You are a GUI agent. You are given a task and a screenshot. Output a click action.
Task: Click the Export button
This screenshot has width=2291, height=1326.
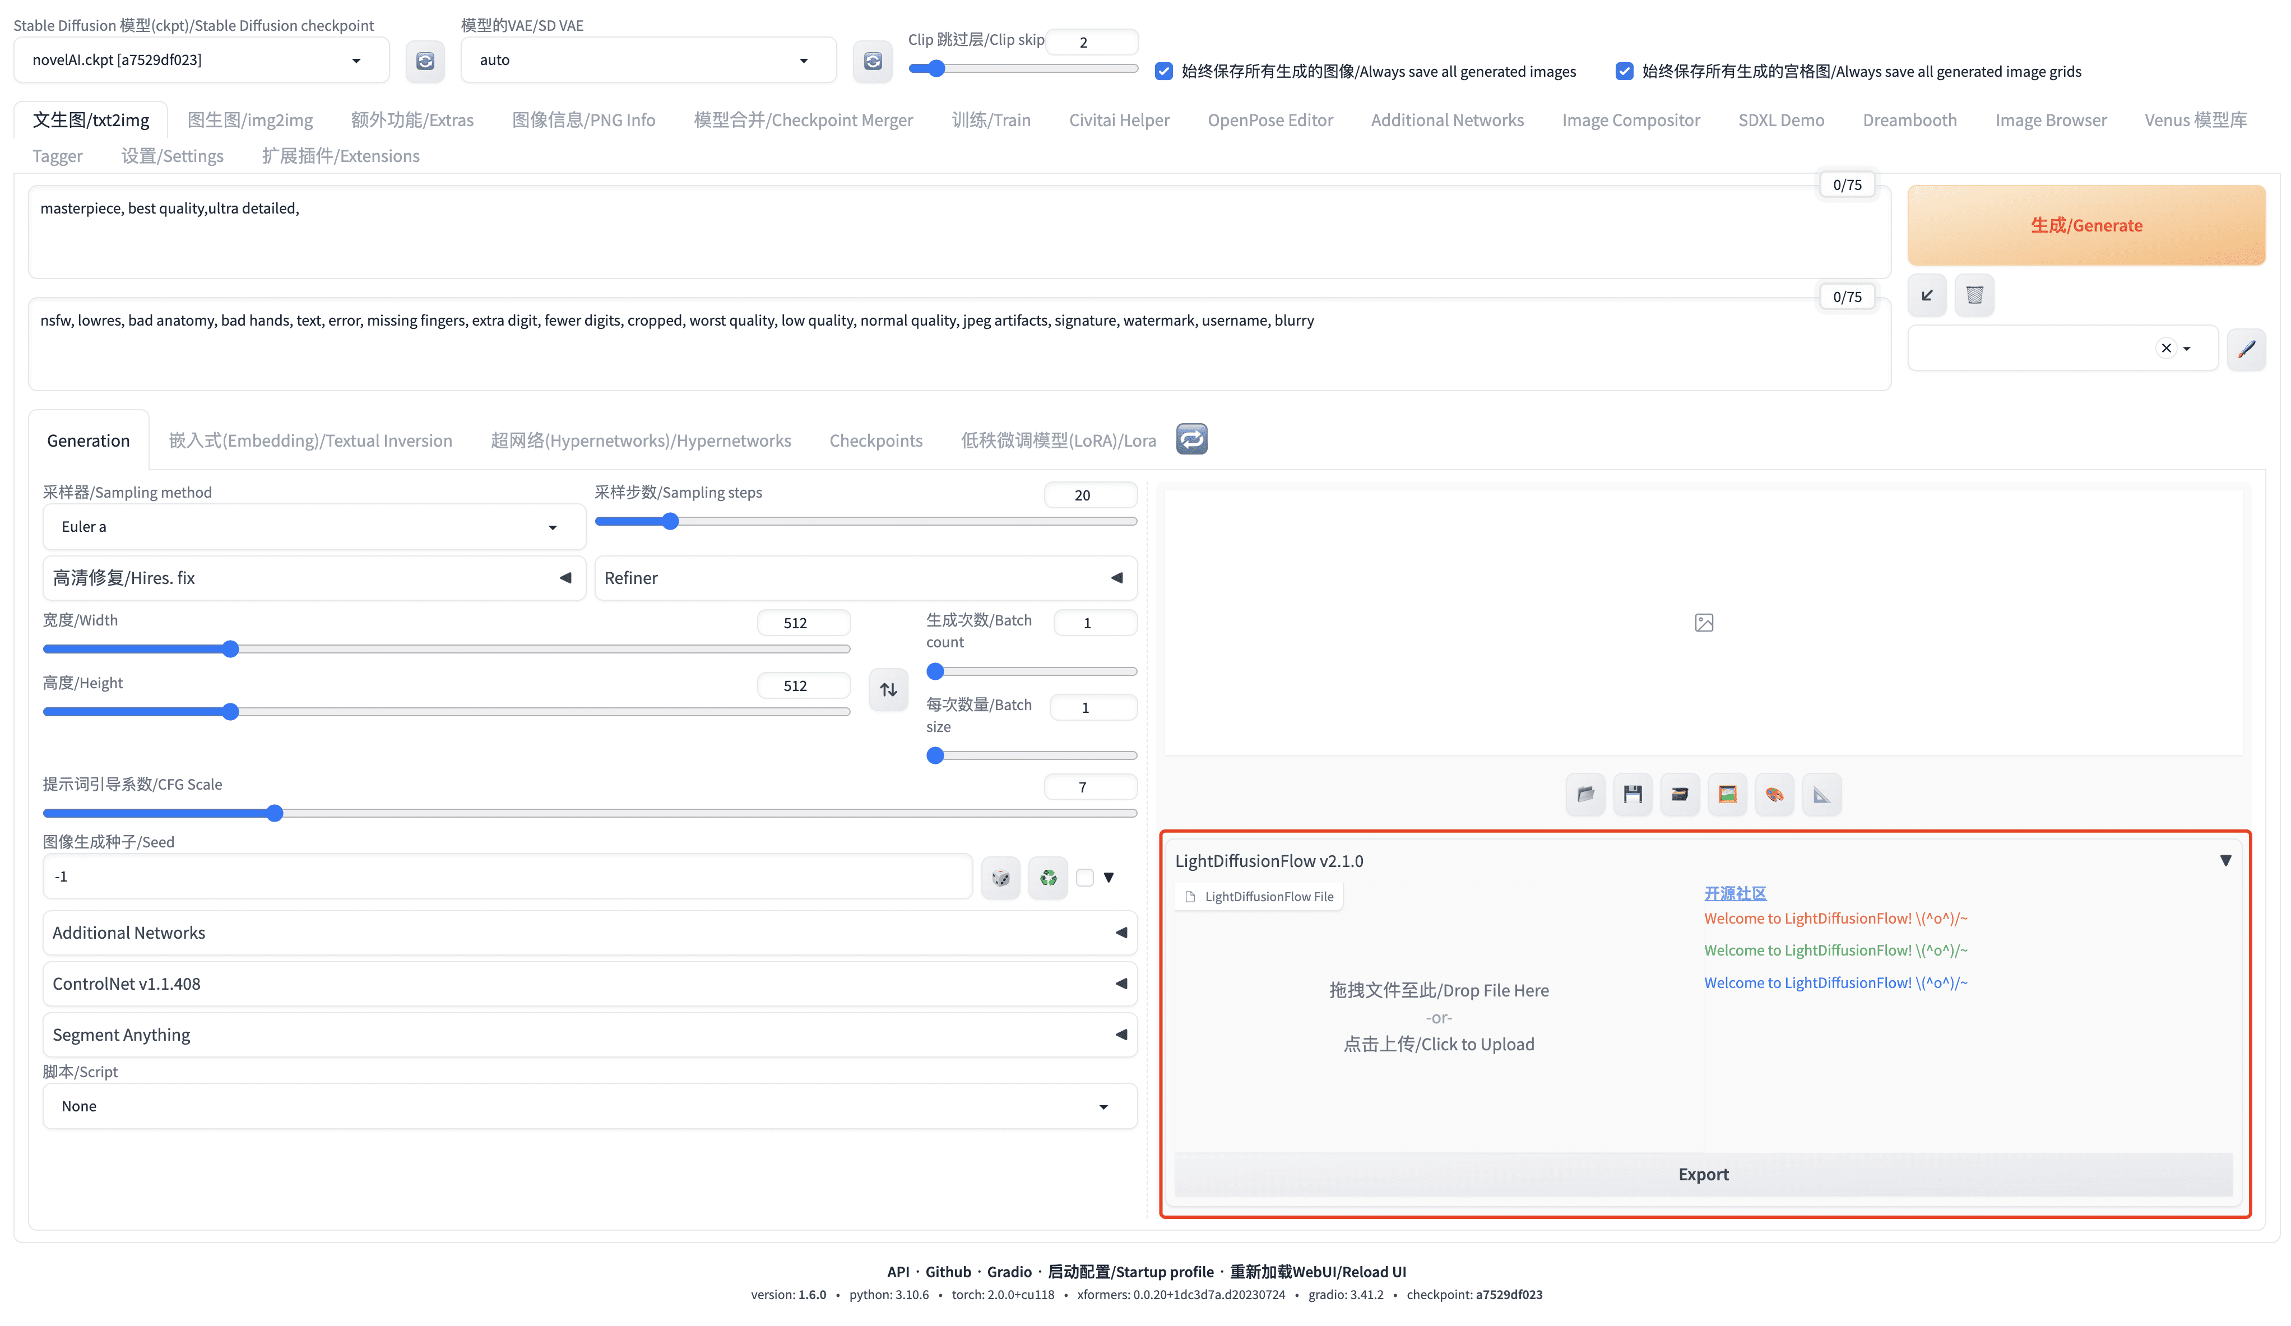[1703, 1174]
